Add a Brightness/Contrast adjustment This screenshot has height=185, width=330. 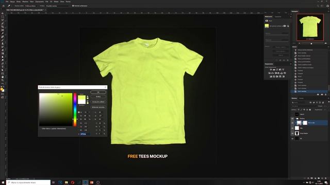point(271,70)
